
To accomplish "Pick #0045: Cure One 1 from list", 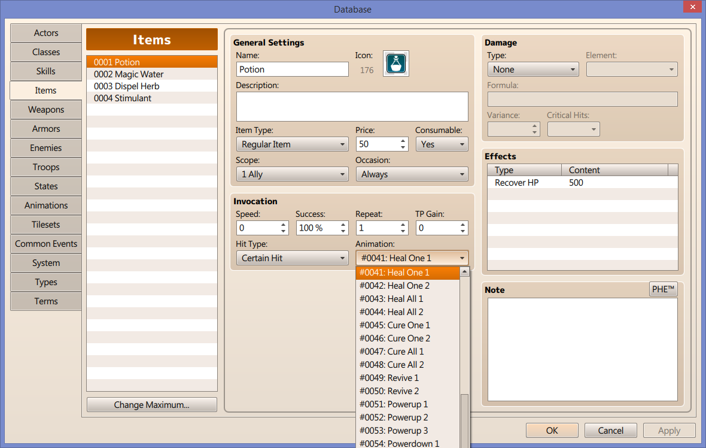I will [408, 325].
